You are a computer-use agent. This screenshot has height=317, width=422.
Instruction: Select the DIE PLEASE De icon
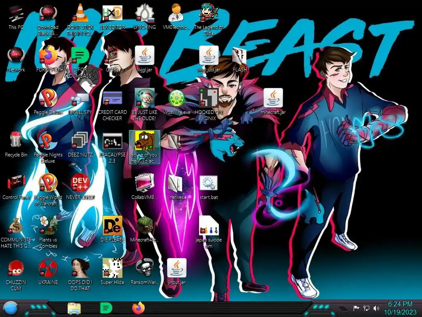coord(112,229)
